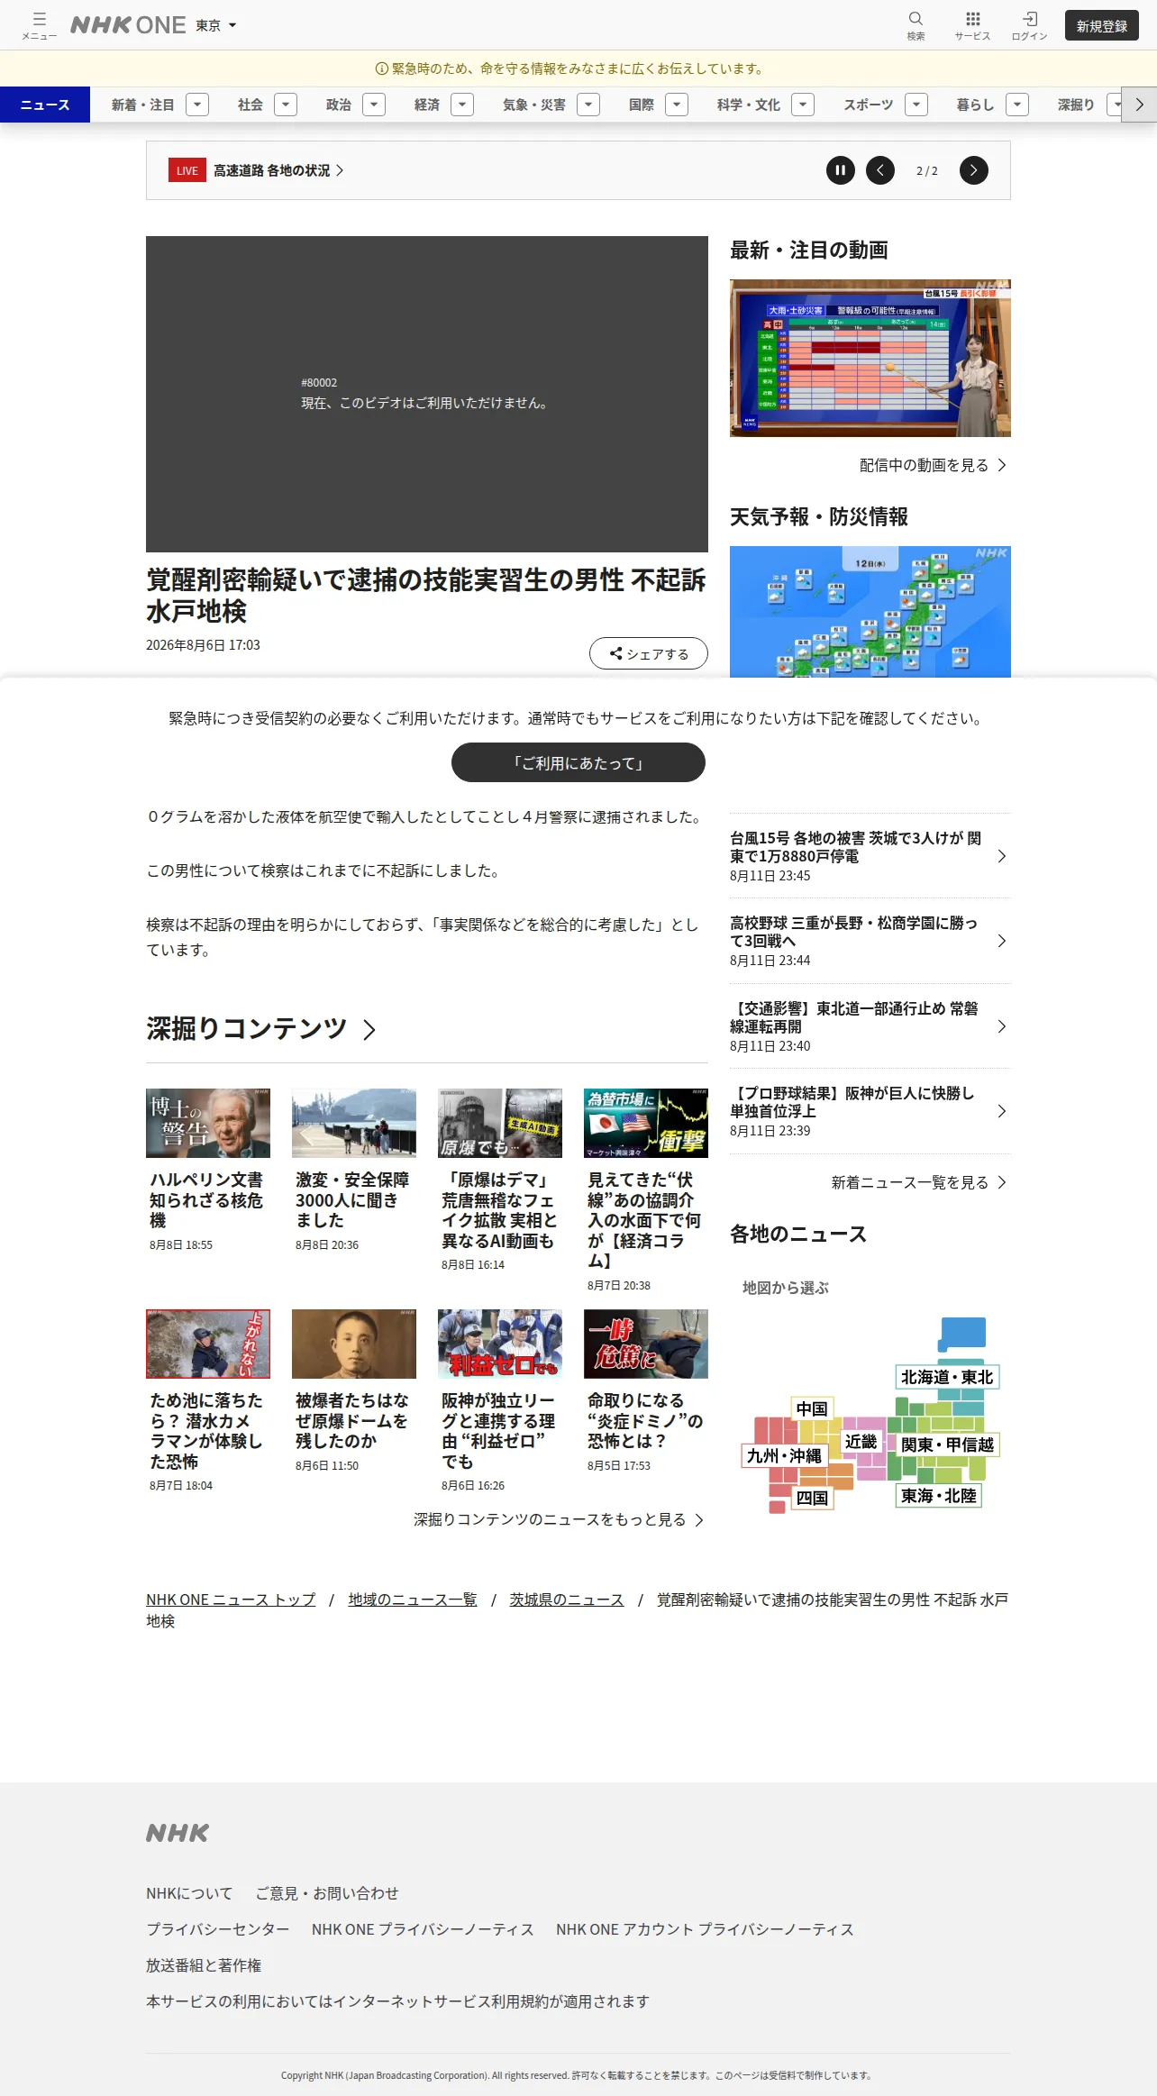Select 九州・沖縄 on the region map
1157x2096 pixels.
click(784, 1455)
